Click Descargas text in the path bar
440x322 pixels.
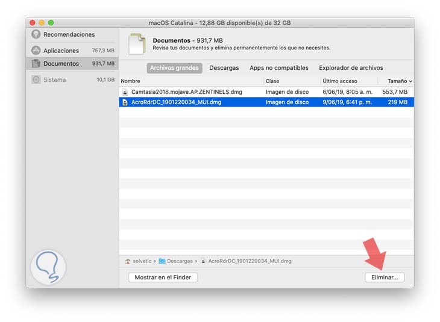click(180, 261)
